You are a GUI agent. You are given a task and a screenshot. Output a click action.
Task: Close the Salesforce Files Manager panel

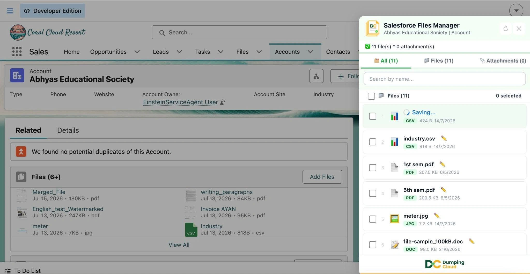click(x=519, y=28)
